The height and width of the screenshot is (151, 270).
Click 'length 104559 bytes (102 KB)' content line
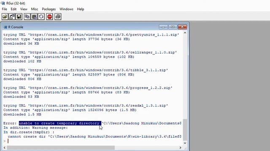(x=69, y=57)
